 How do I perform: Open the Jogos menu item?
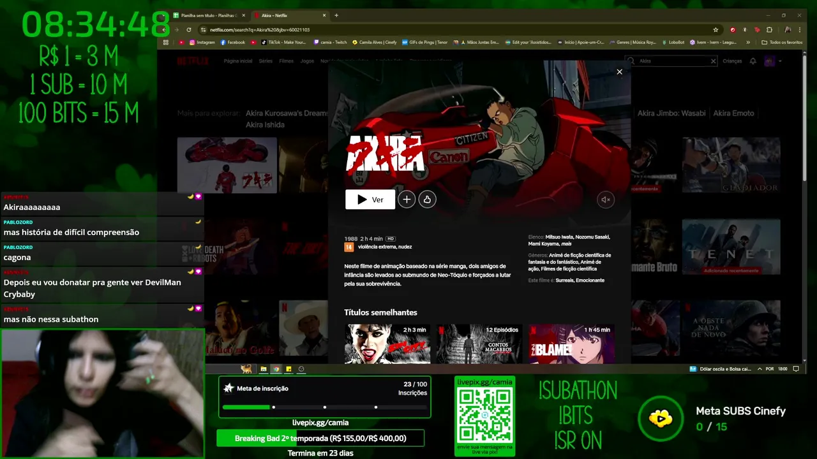[x=307, y=61]
